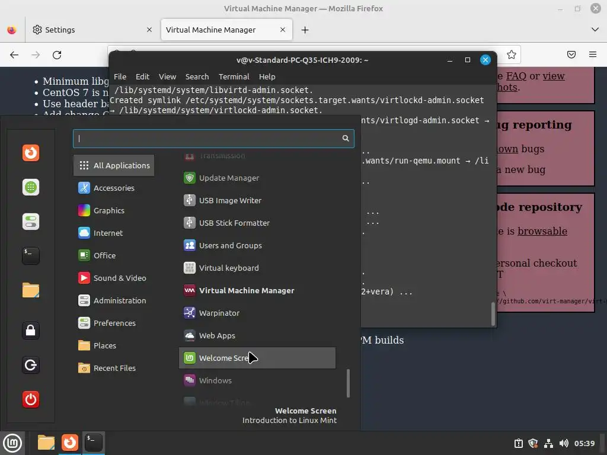The image size is (607, 455).
Task: Switch to Terminal window in panel
Action: tap(93, 443)
